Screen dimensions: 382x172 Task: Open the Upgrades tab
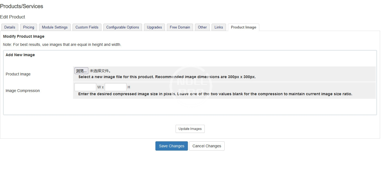click(x=154, y=27)
